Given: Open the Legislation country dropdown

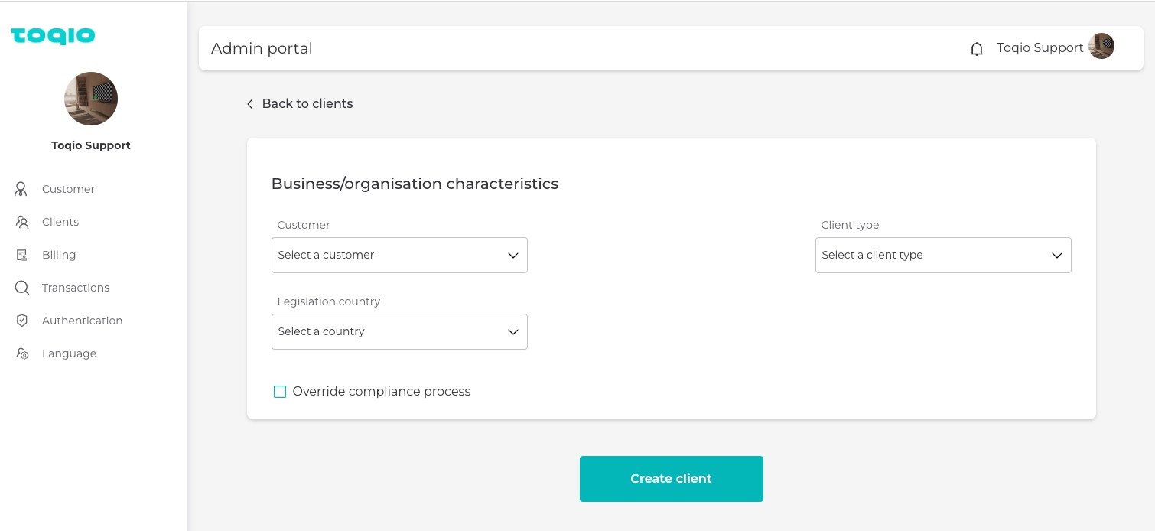Looking at the screenshot, I should [399, 331].
